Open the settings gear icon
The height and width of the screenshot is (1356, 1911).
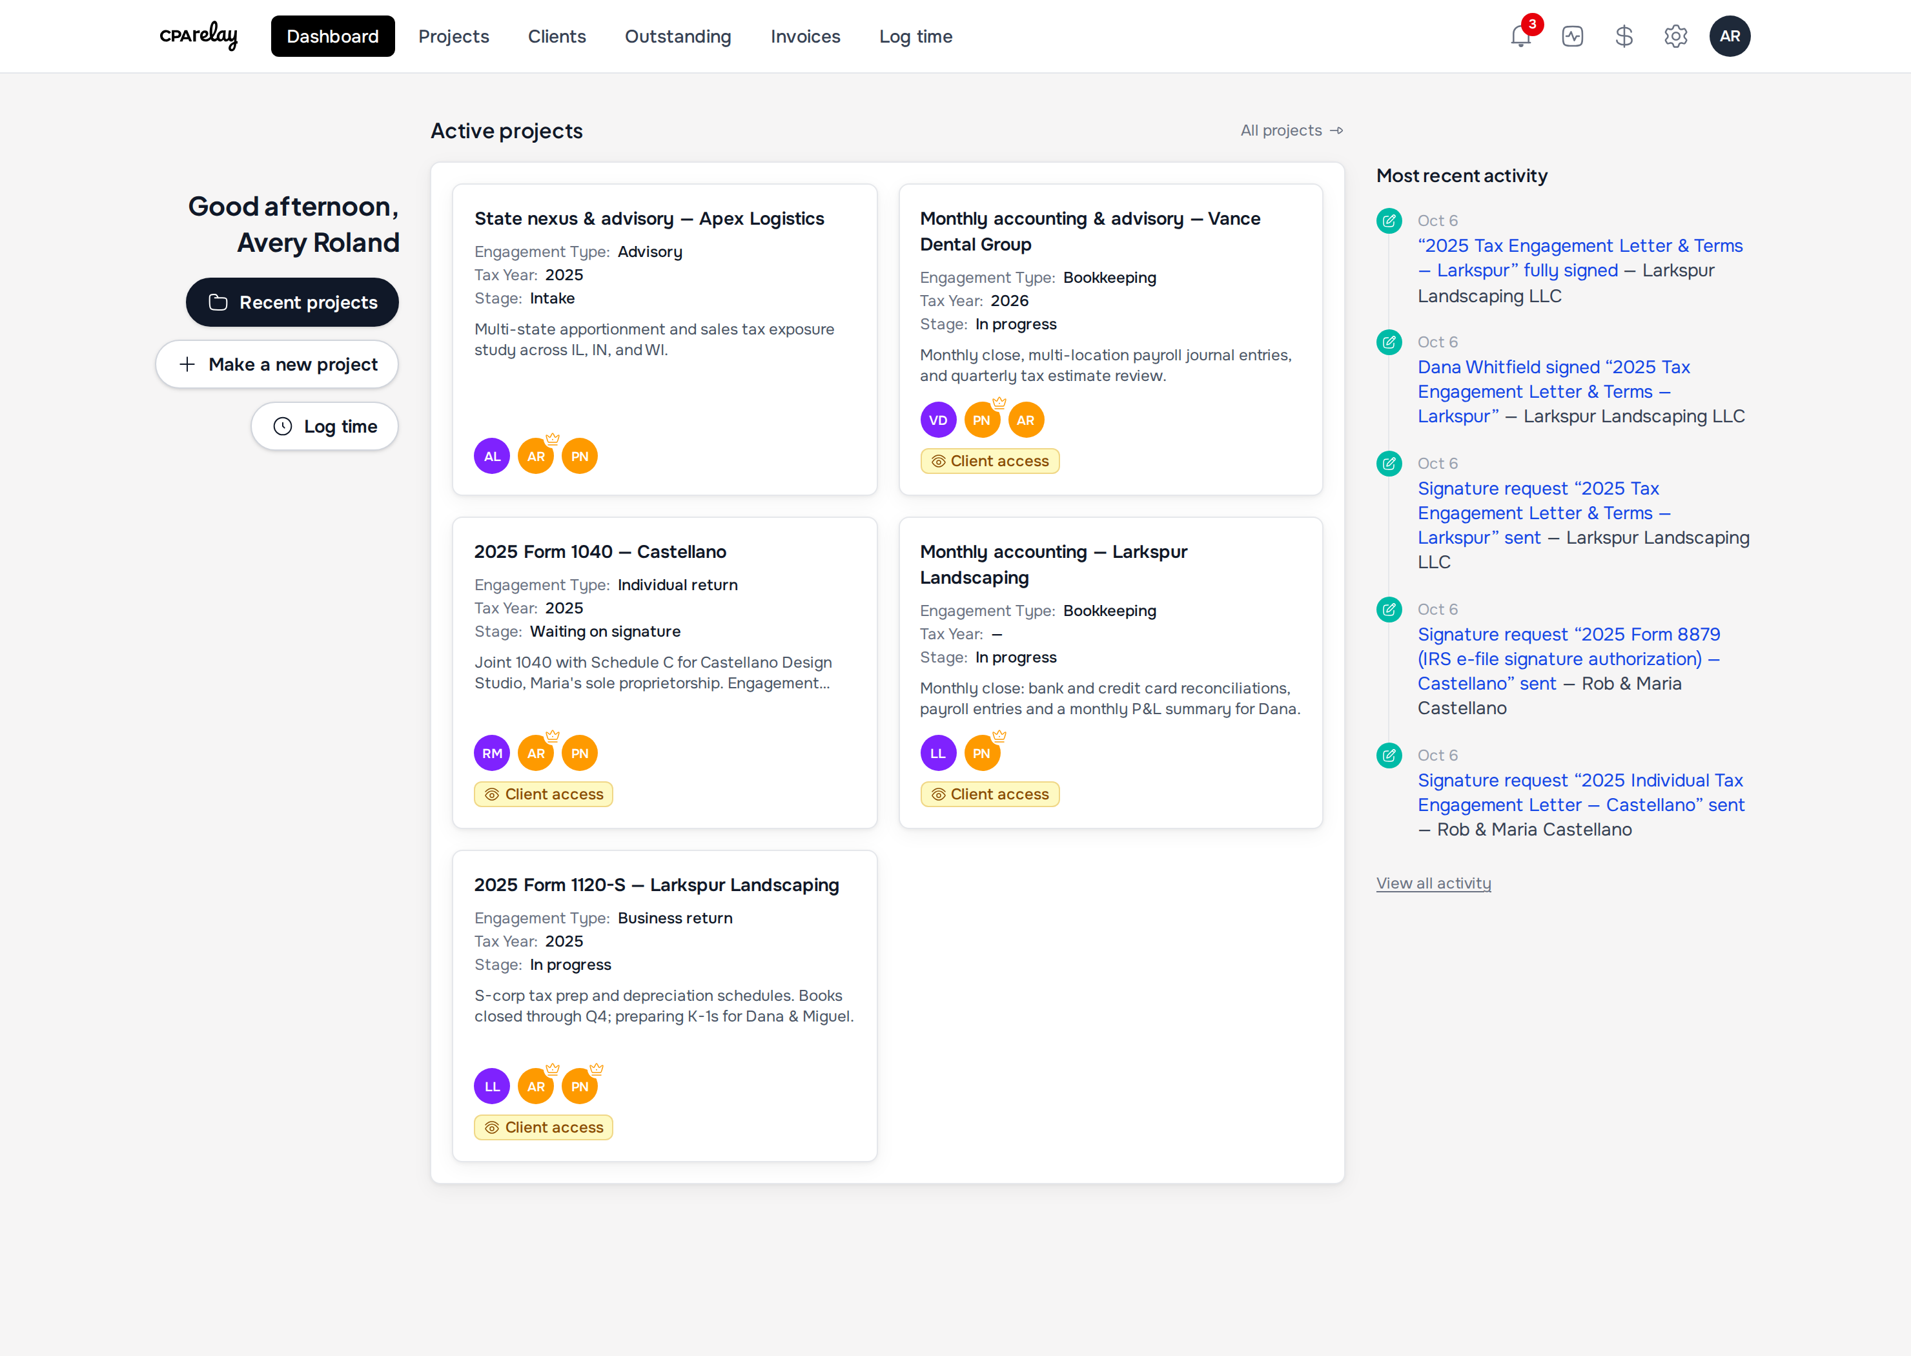[x=1675, y=36]
